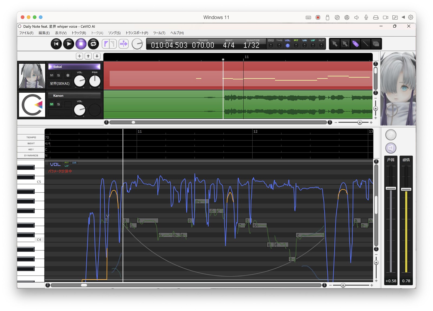Screen dimensions: 433x311
Task: Open the QUANTIZE 1/32 setting
Action: point(252,45)
